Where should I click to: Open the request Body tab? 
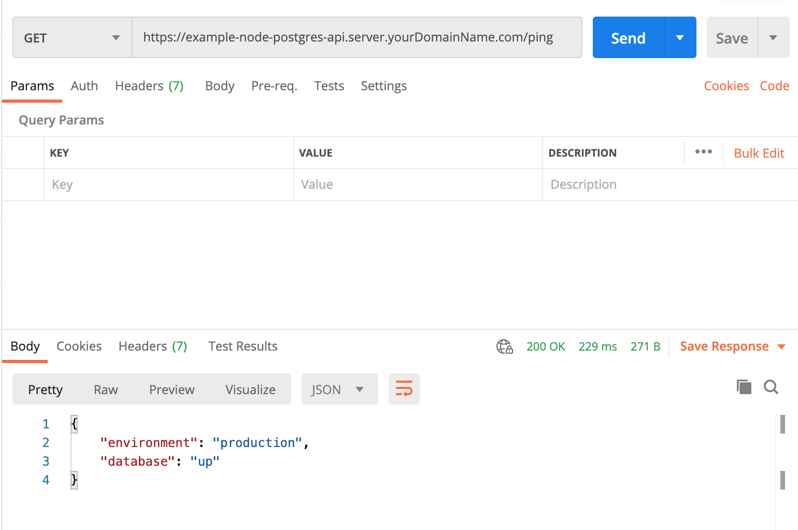coord(220,86)
